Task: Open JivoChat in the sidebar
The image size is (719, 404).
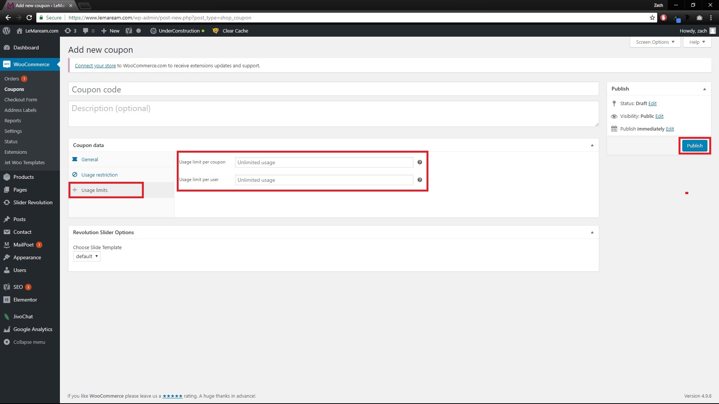Action: (x=30, y=316)
